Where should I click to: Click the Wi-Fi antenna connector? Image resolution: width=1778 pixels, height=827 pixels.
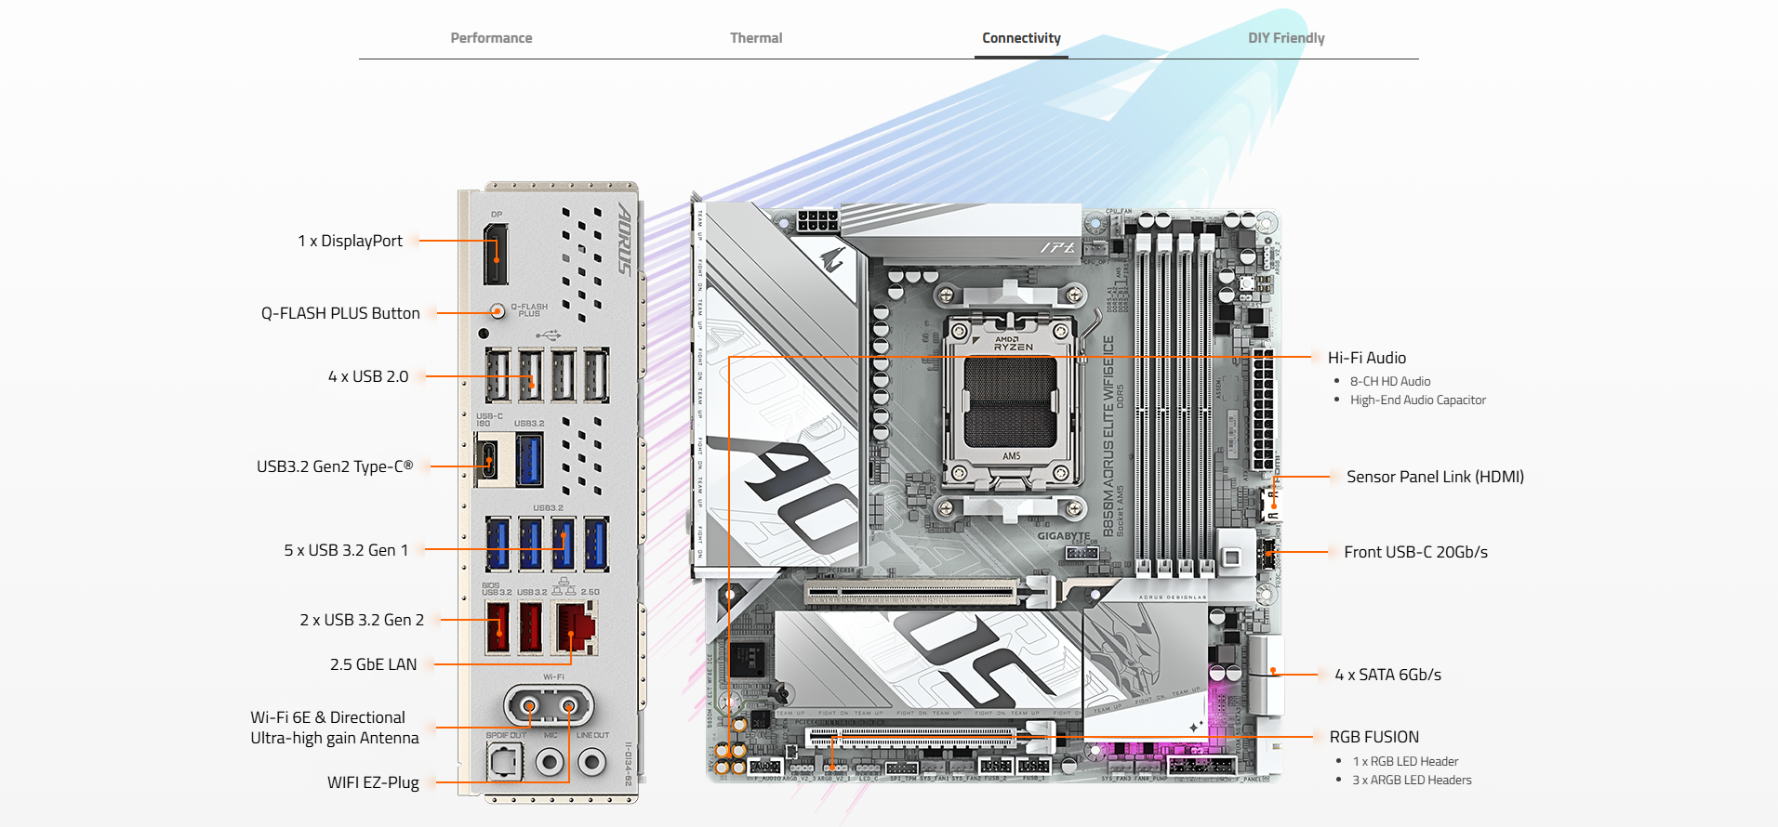point(549,706)
